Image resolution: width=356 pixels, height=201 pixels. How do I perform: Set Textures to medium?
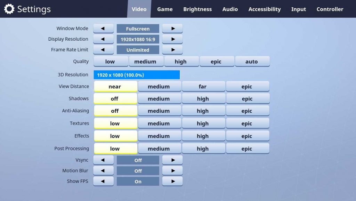coord(160,123)
